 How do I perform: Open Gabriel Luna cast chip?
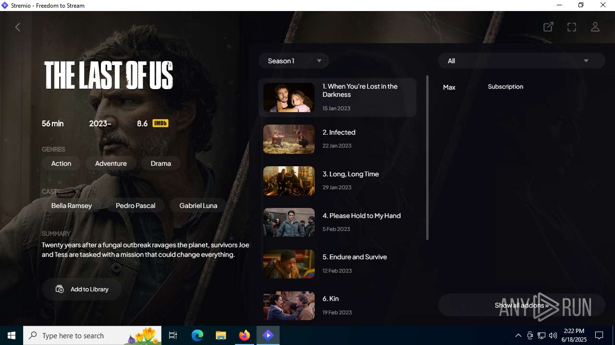[198, 206]
